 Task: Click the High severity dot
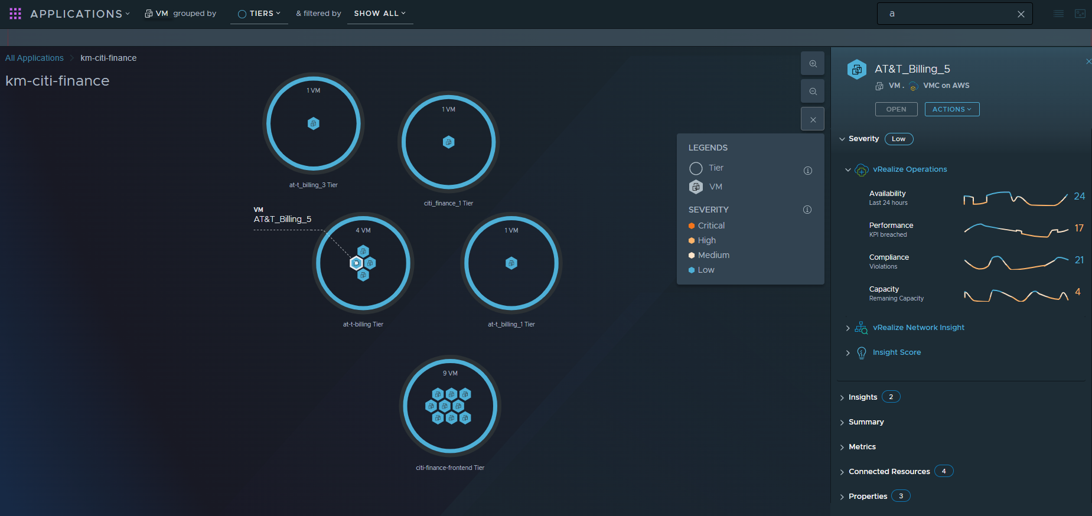[692, 240]
